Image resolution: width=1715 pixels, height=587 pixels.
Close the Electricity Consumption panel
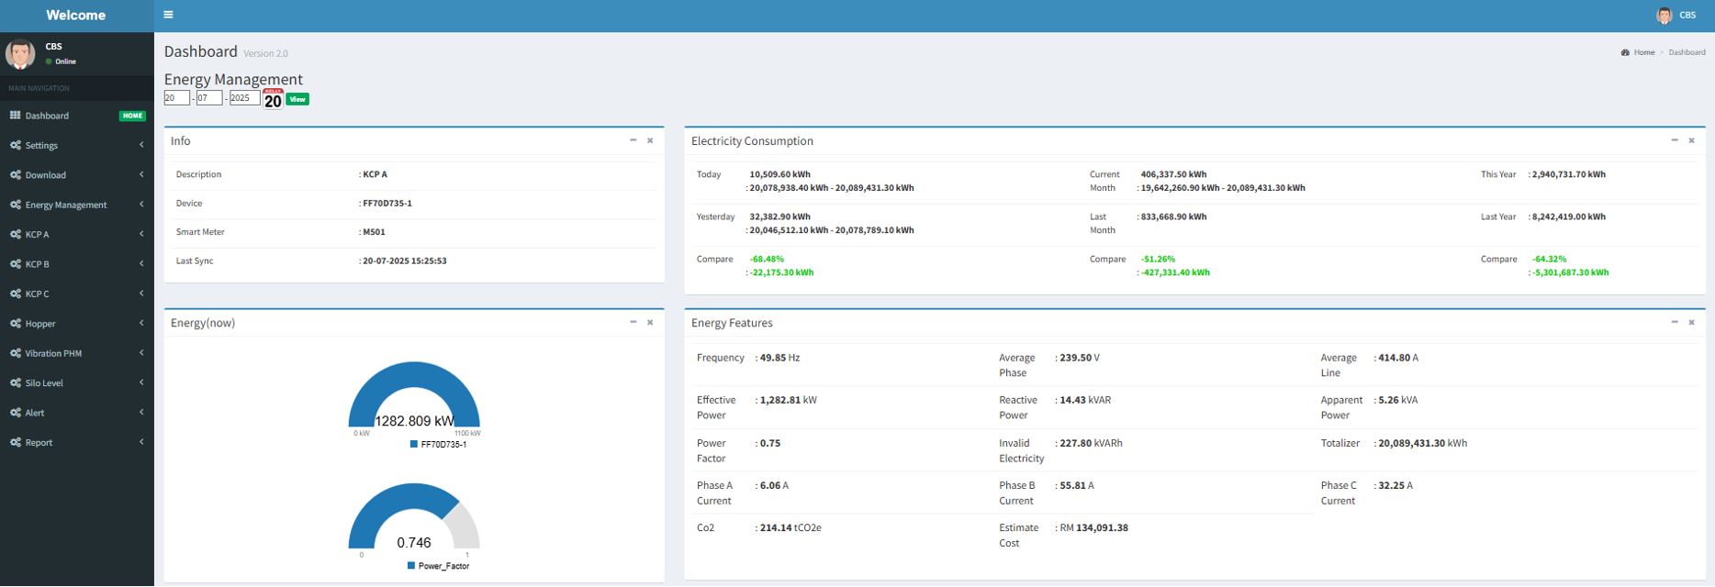1691,140
